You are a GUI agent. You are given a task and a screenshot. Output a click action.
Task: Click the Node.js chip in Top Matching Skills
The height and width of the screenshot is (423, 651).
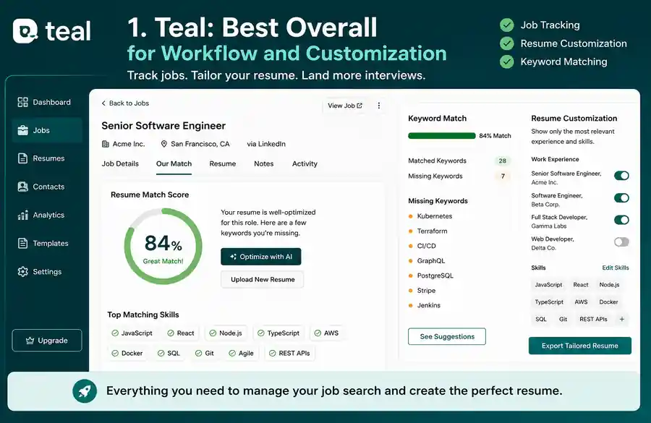pos(226,333)
